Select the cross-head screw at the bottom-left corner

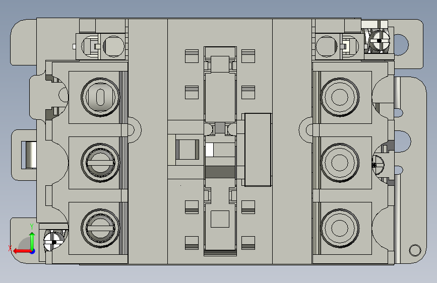54,241
